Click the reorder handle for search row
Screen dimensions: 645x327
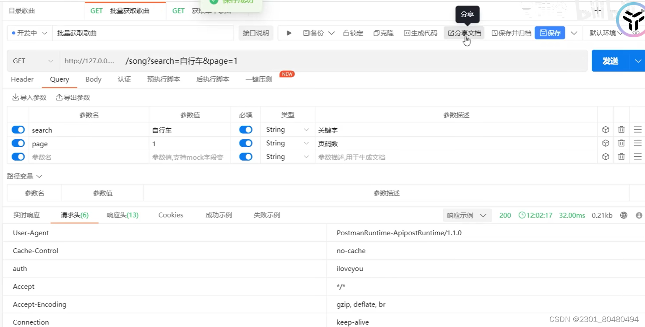click(x=638, y=130)
